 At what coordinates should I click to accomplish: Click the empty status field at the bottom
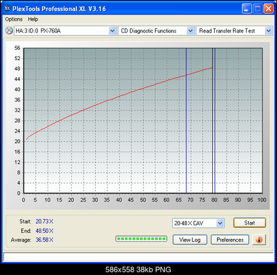(138, 256)
